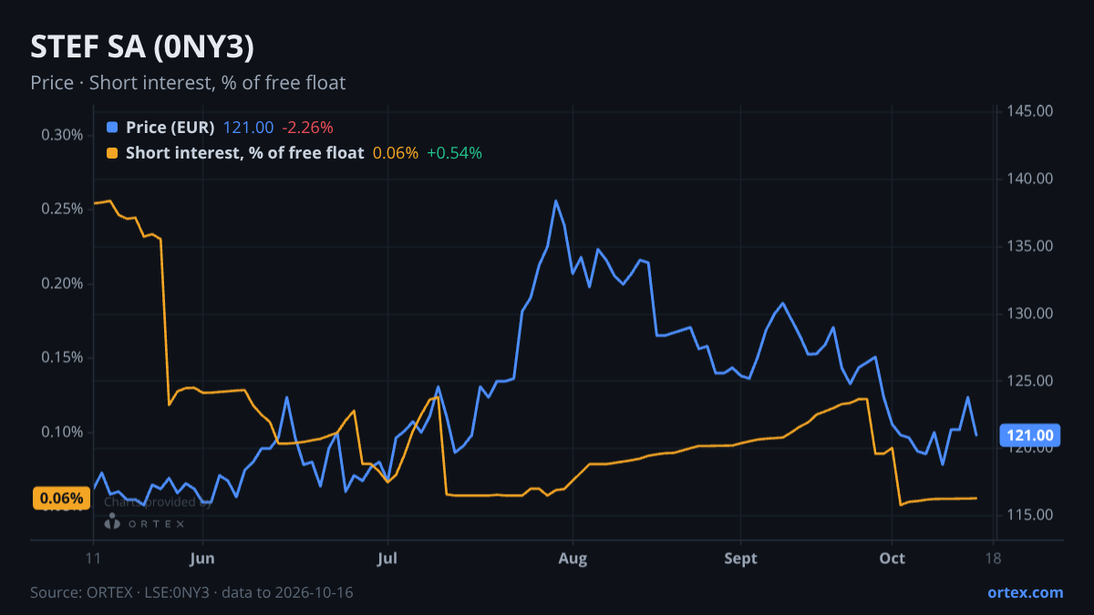Image resolution: width=1094 pixels, height=615 pixels.
Task: Click the Sept label on the date axis
Action: click(741, 559)
